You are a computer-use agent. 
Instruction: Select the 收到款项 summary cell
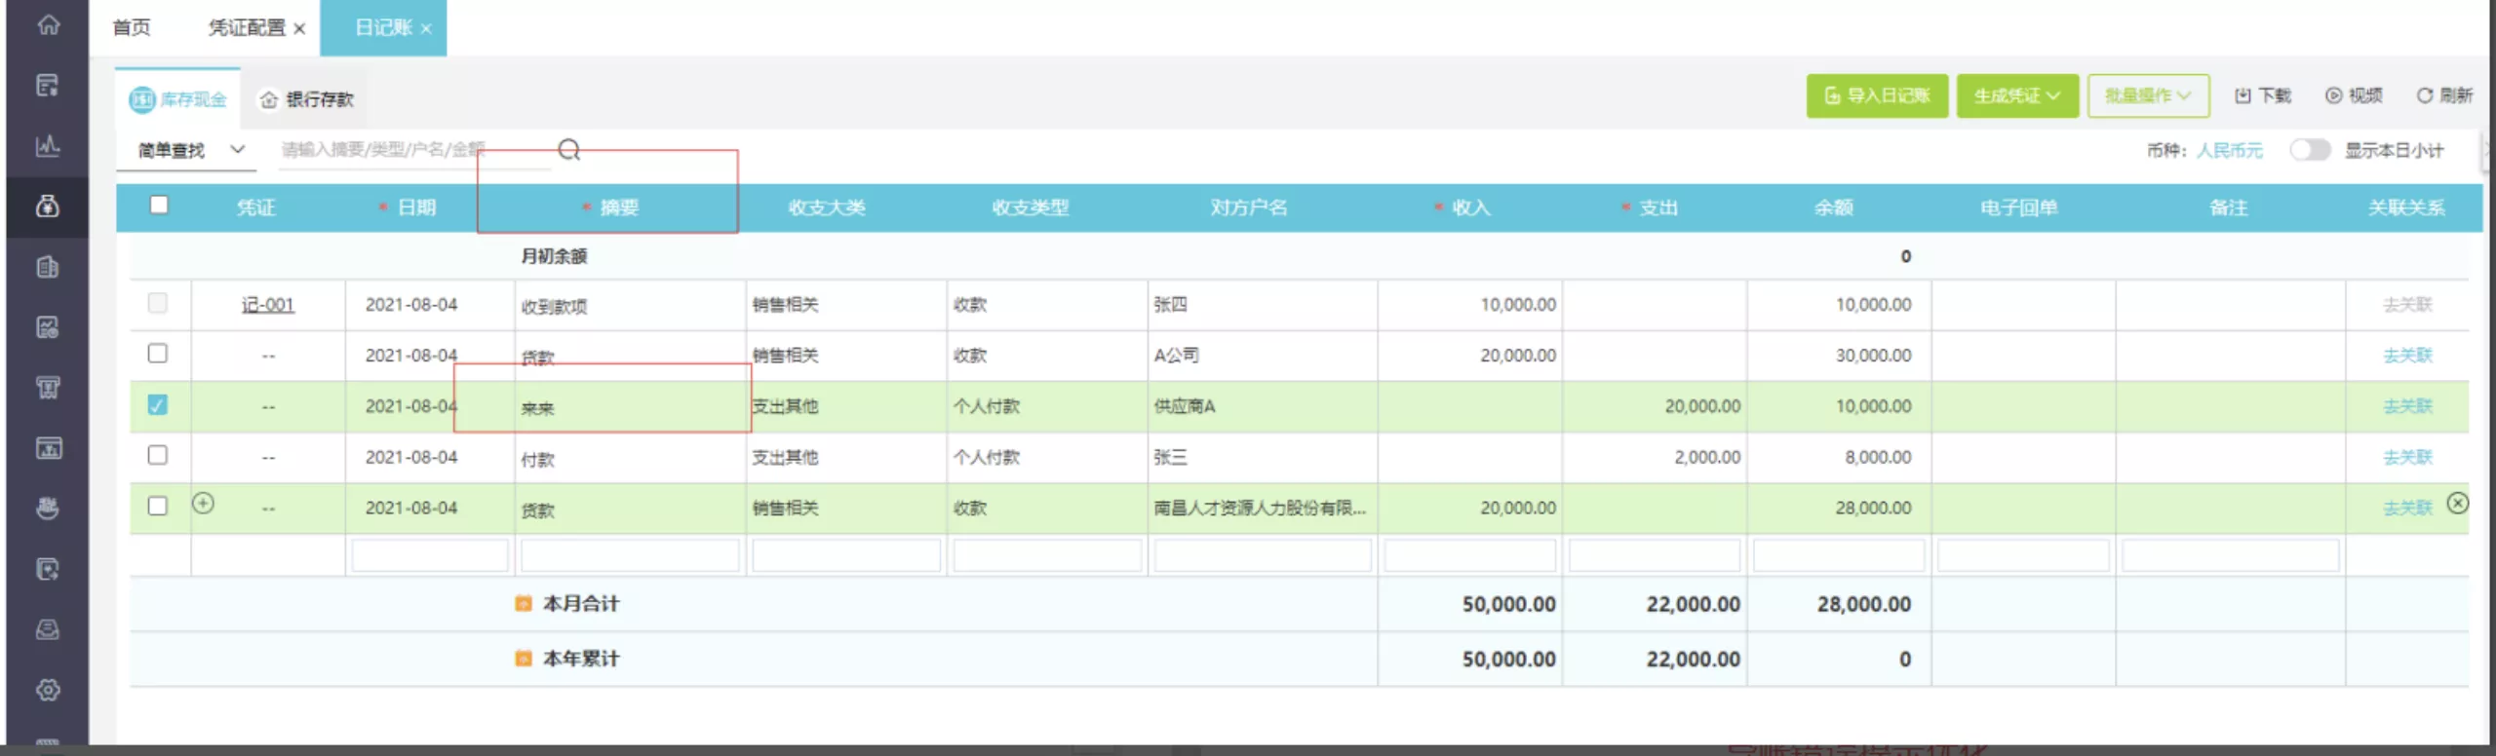point(630,306)
